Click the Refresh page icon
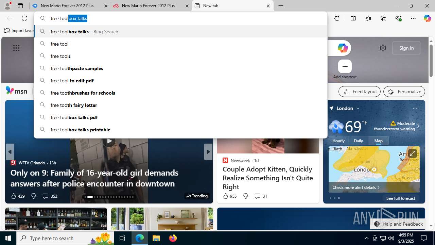 (24, 18)
